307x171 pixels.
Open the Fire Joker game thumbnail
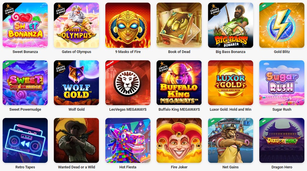179,140
